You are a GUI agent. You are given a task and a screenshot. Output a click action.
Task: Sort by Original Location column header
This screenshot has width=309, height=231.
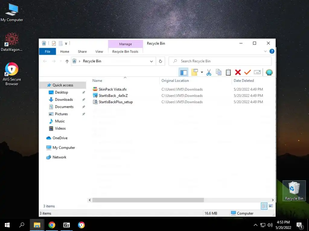click(175, 81)
